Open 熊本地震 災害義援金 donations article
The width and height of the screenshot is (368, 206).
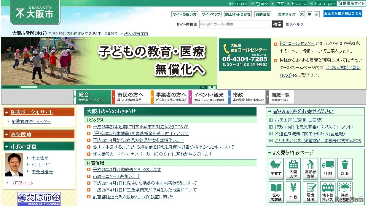[141, 134]
